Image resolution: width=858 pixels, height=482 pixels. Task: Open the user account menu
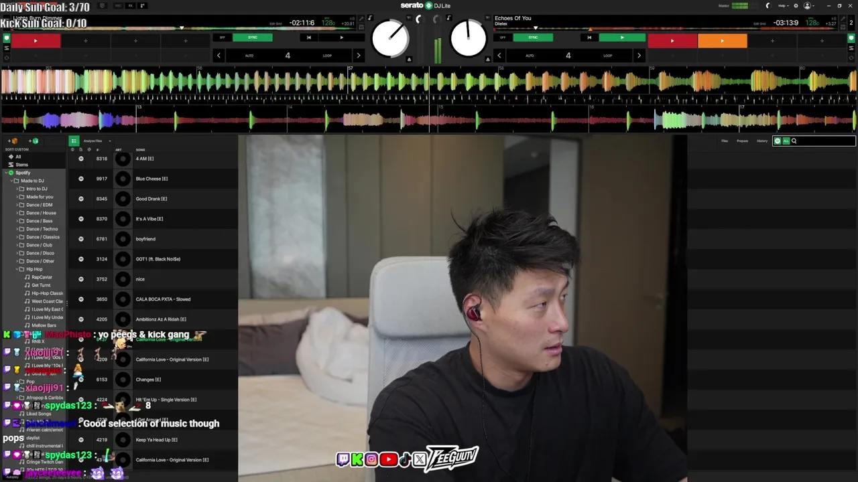(x=808, y=6)
